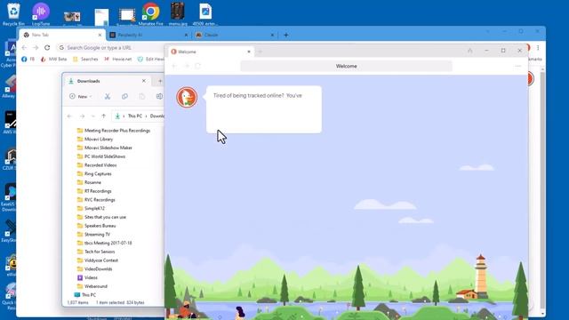Open the FB bookmark in Chrome

pos(28,59)
